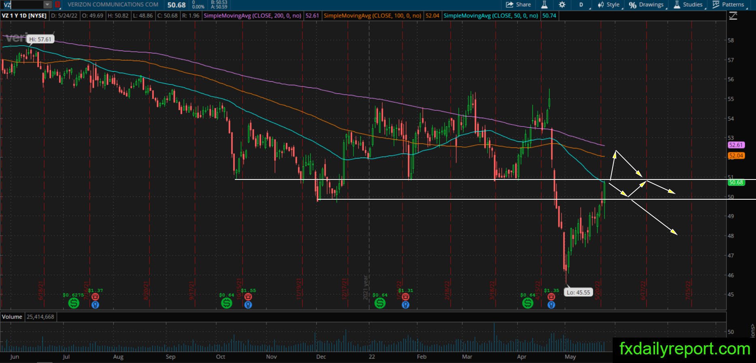The image size is (756, 363).
Task: Click the bid value B: 50.53
Action: click(x=219, y=2)
